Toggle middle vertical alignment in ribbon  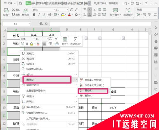click(90, 9)
